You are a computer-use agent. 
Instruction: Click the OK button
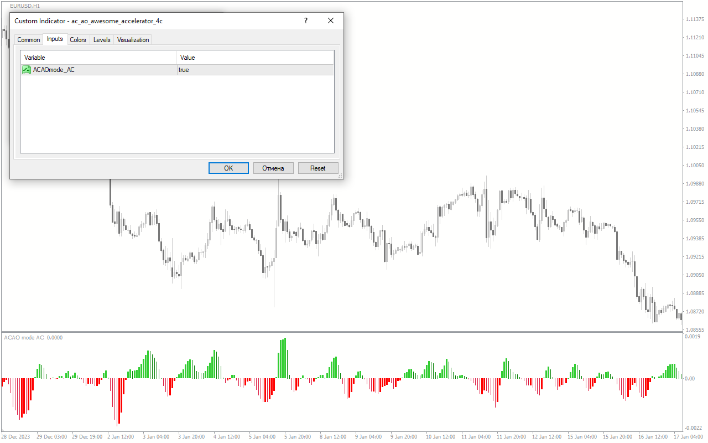click(228, 168)
